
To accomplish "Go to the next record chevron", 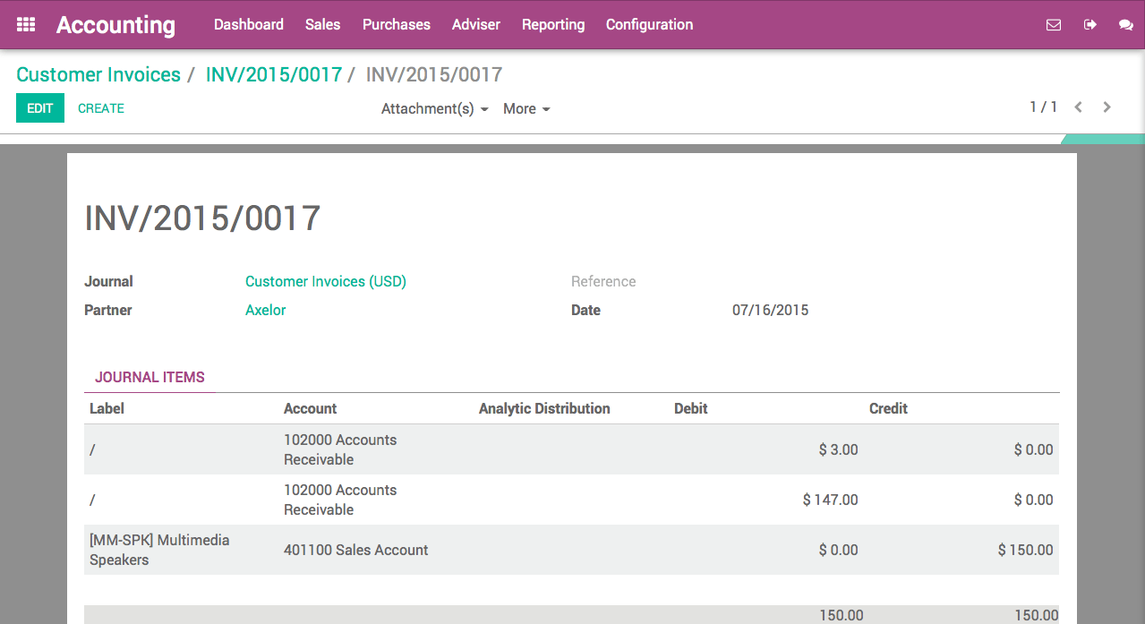I will [x=1107, y=107].
